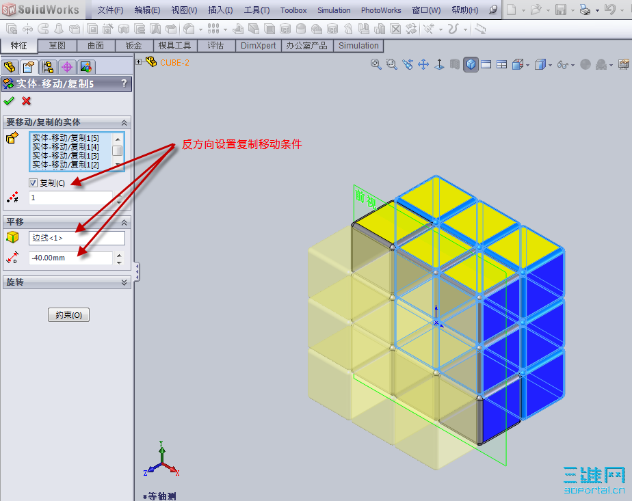Click the 约束(O) constraints button
Image resolution: width=632 pixels, height=501 pixels.
(x=68, y=315)
